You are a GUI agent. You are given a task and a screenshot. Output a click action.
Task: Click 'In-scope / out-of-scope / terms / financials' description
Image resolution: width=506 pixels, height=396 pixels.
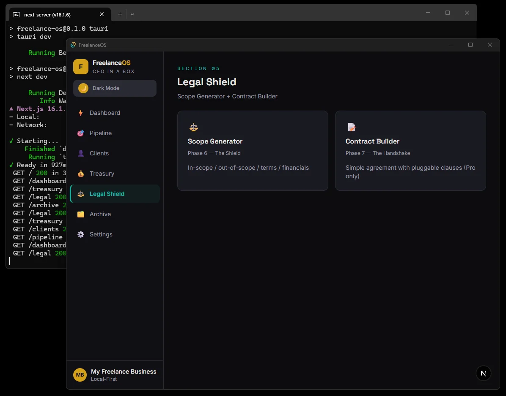coord(248,168)
